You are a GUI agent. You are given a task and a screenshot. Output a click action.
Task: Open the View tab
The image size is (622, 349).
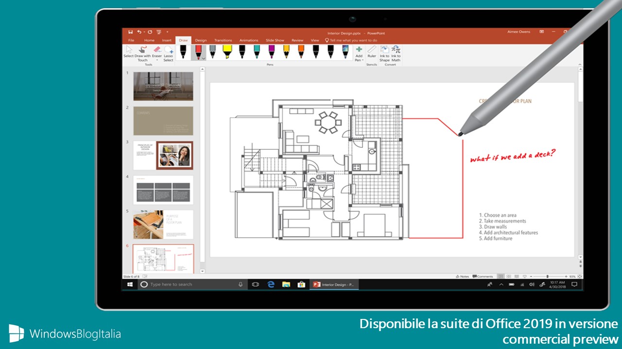tap(315, 40)
